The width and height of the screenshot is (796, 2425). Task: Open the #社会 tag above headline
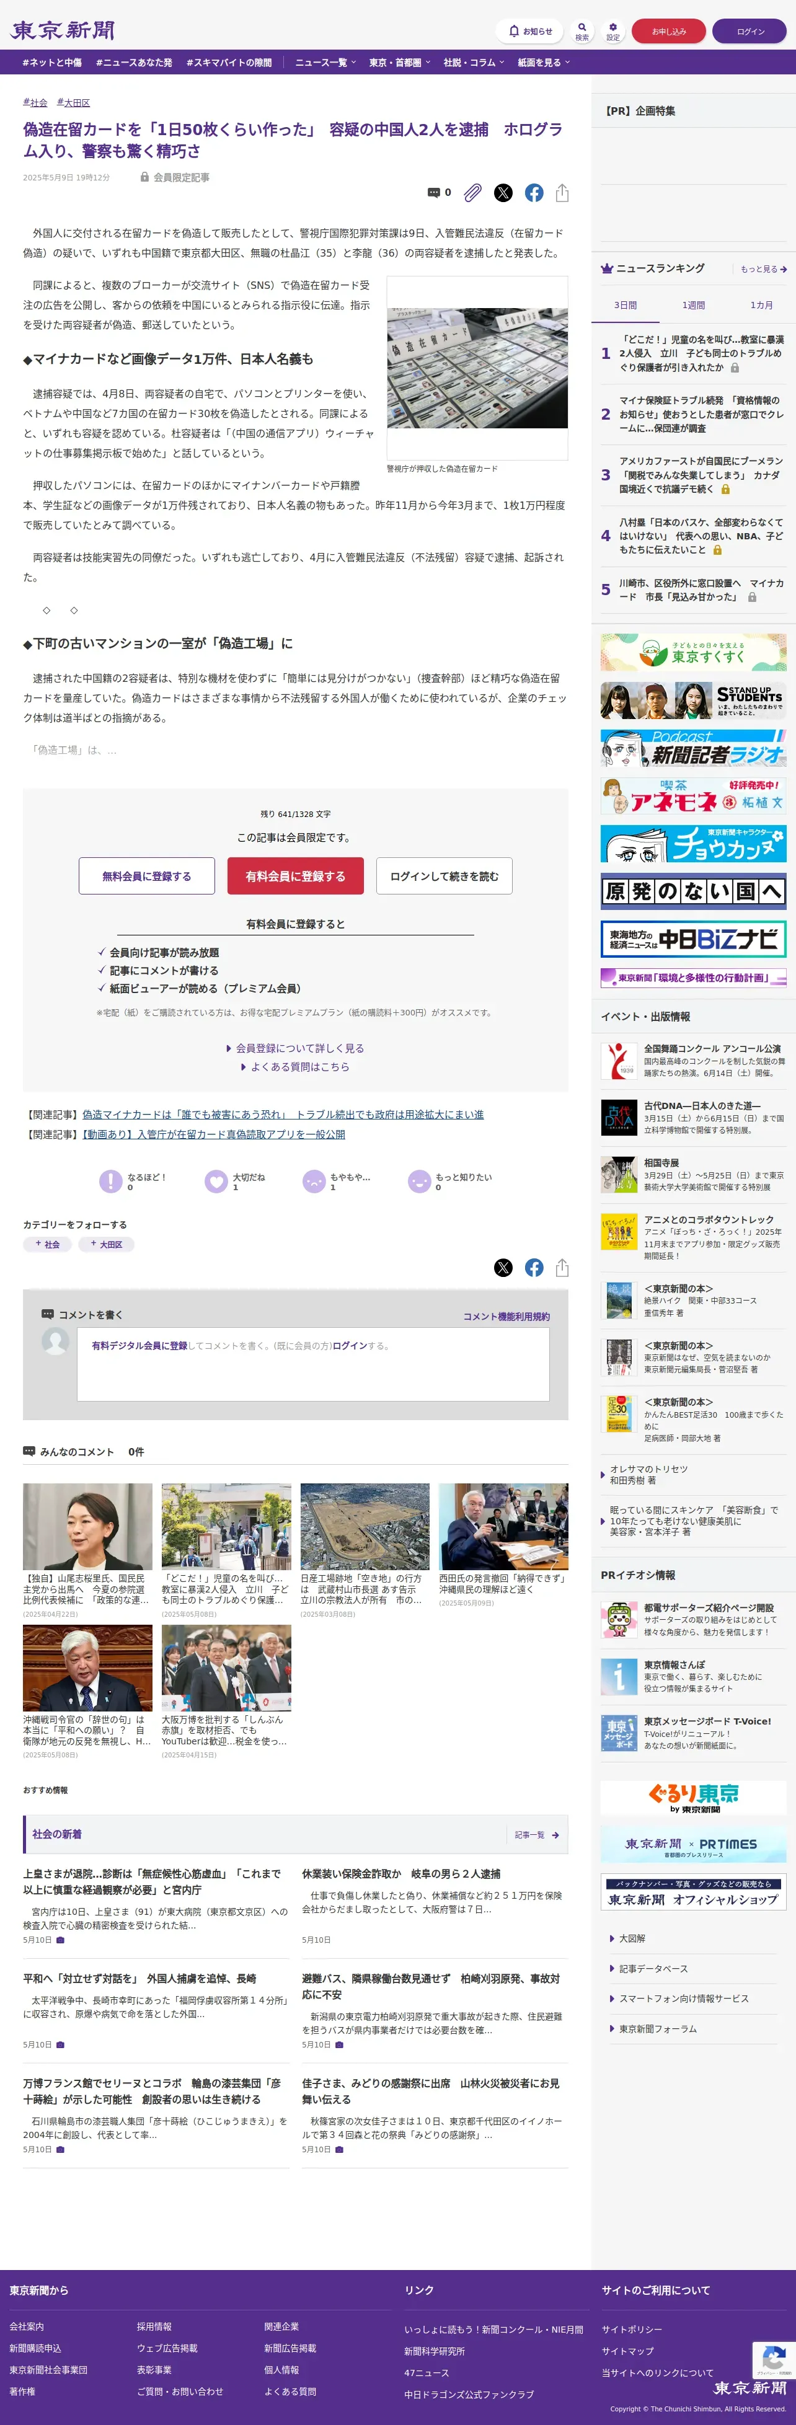[x=35, y=103]
